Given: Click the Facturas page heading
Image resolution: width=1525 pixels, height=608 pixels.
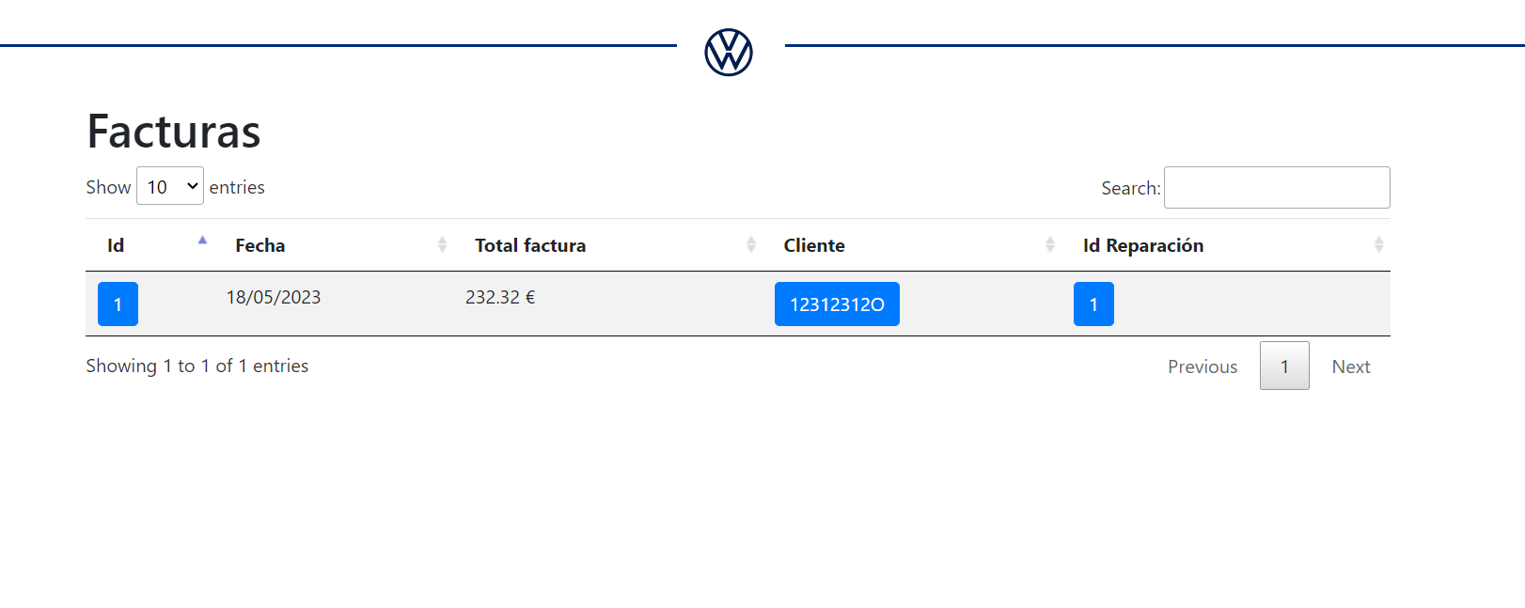Looking at the screenshot, I should click(x=174, y=132).
